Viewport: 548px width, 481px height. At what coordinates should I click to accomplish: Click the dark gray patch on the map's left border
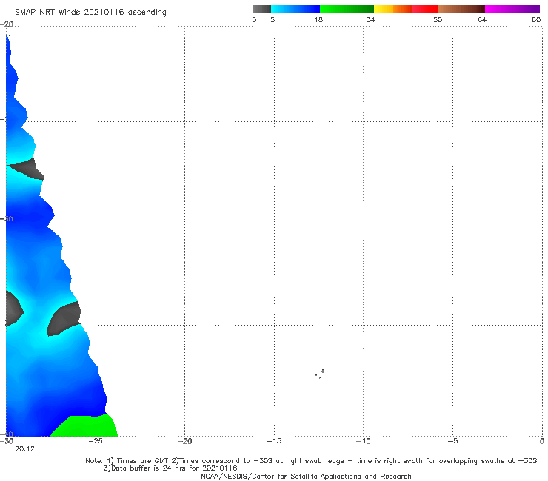pos(13,309)
